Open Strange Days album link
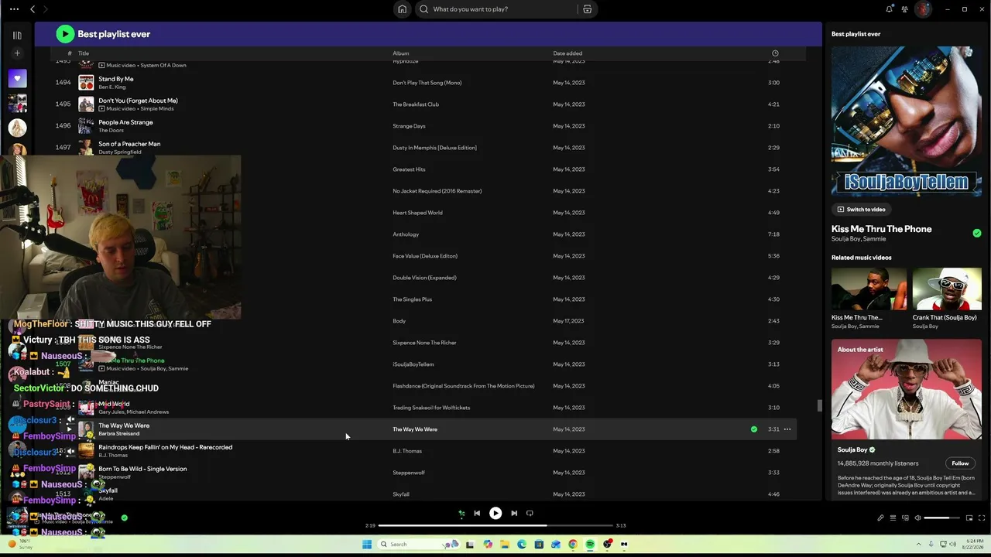This screenshot has width=991, height=557. click(x=409, y=126)
